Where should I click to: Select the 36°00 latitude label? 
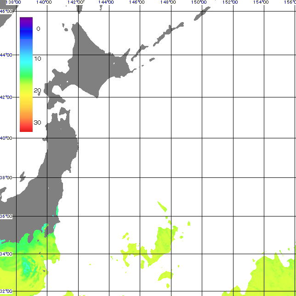(x=6, y=216)
